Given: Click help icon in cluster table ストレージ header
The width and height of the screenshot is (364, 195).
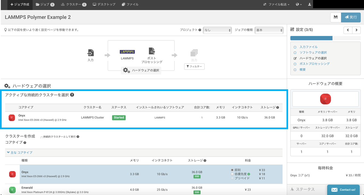Looking at the screenshot, I should pyautogui.click(x=278, y=108).
